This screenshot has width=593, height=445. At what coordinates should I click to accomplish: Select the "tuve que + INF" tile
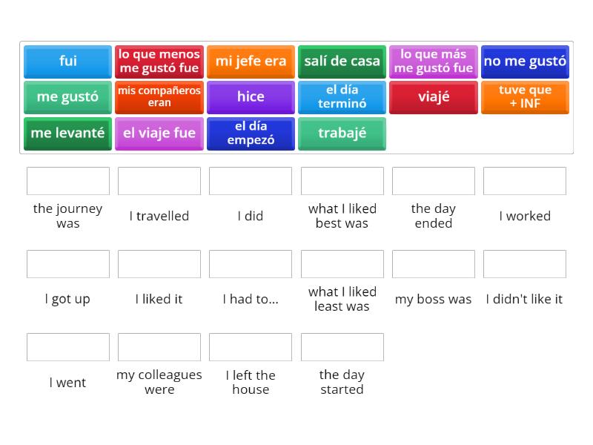[525, 97]
